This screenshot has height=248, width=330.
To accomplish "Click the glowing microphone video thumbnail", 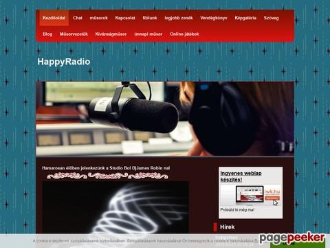I will coord(115,208).
